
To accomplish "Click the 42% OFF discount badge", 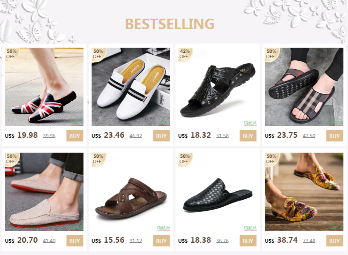I will tap(185, 54).
